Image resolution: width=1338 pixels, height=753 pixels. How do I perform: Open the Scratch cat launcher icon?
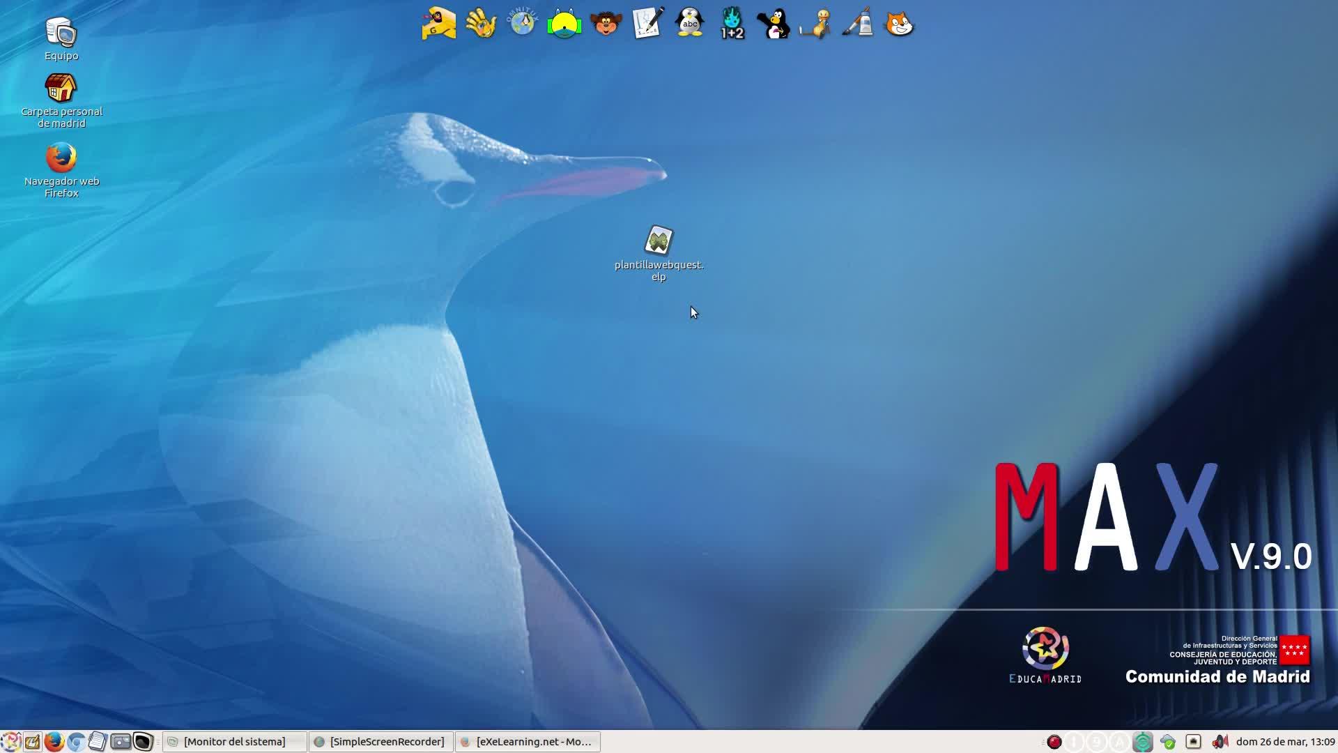click(x=899, y=24)
